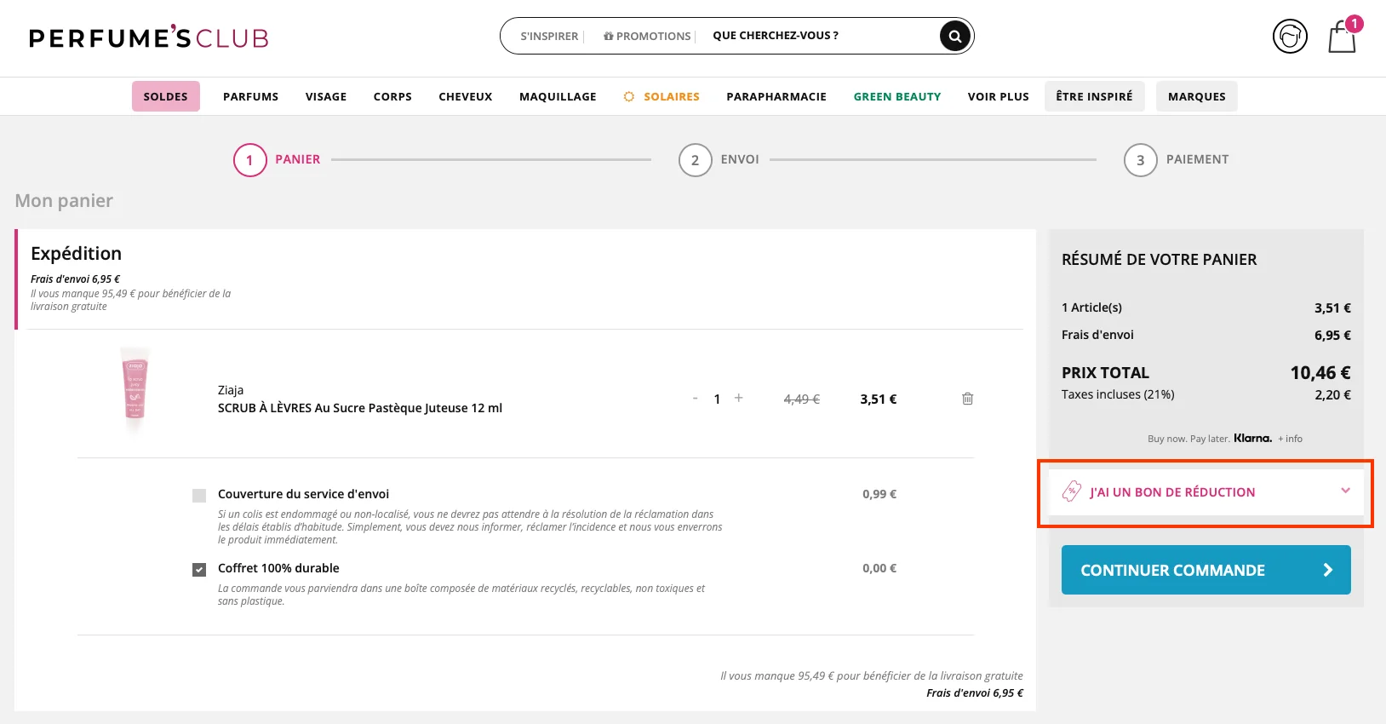Decrease quantity with the minus button
Image resolution: width=1386 pixels, height=724 pixels.
pyautogui.click(x=696, y=398)
